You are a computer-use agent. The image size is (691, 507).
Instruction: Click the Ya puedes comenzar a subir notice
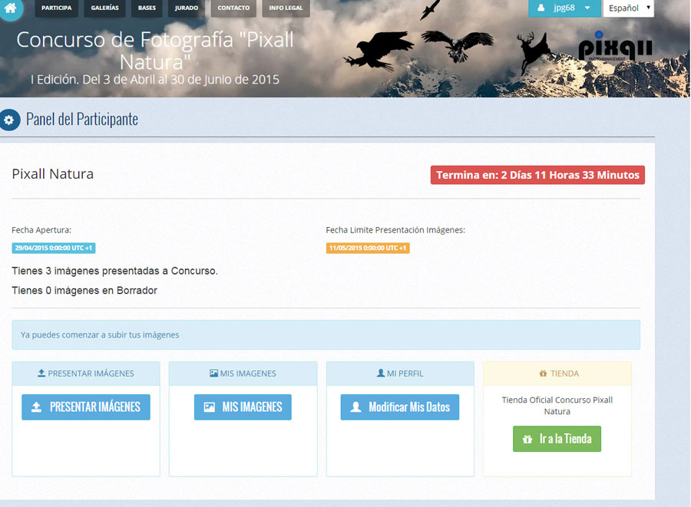[326, 335]
